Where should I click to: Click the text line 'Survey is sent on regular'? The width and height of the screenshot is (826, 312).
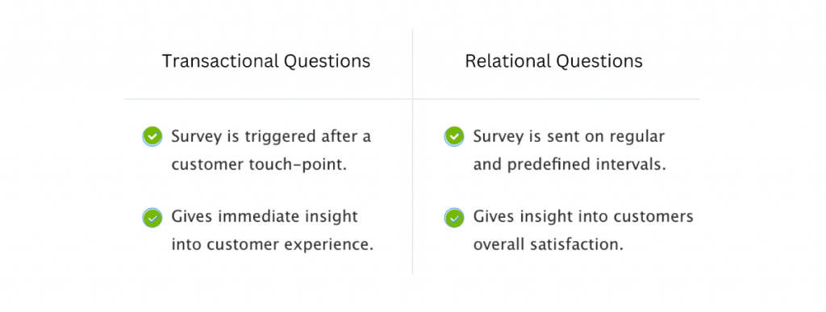569,137
